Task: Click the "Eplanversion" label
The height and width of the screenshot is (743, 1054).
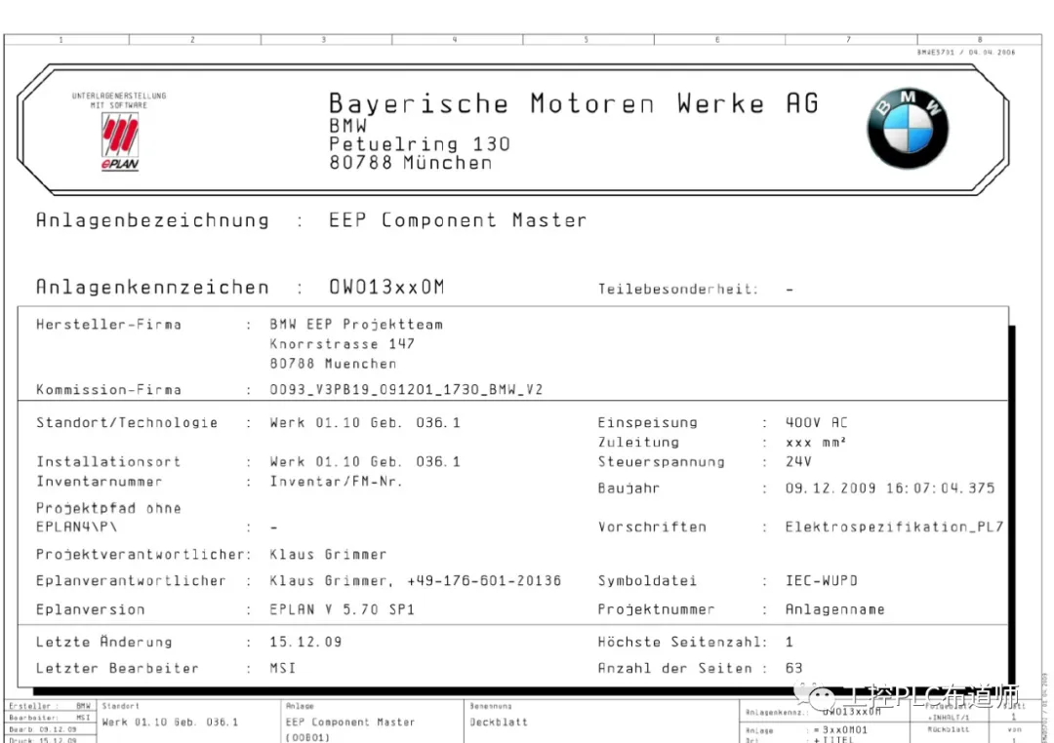Action: tap(91, 609)
